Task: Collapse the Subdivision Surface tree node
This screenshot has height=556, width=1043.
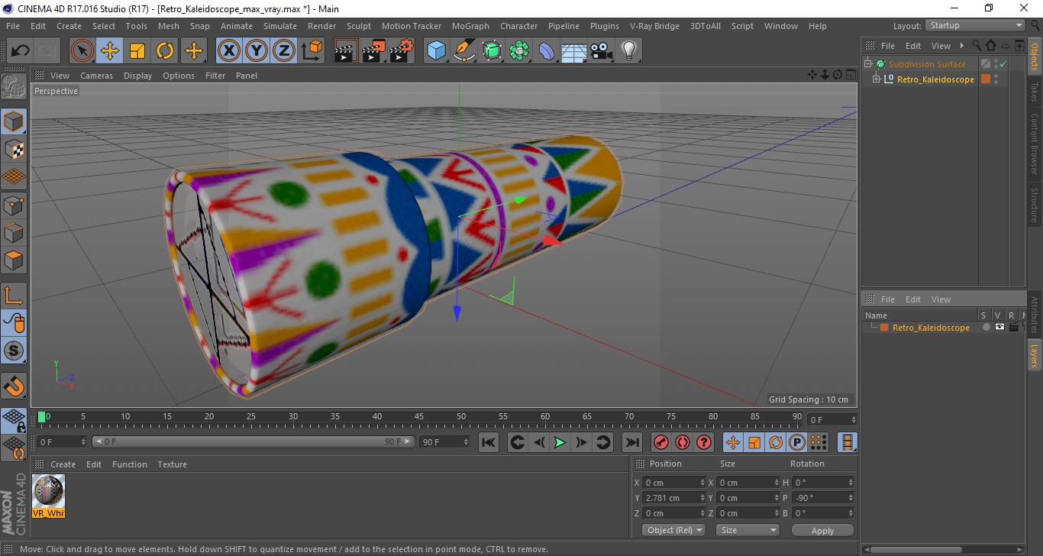Action: coord(868,64)
